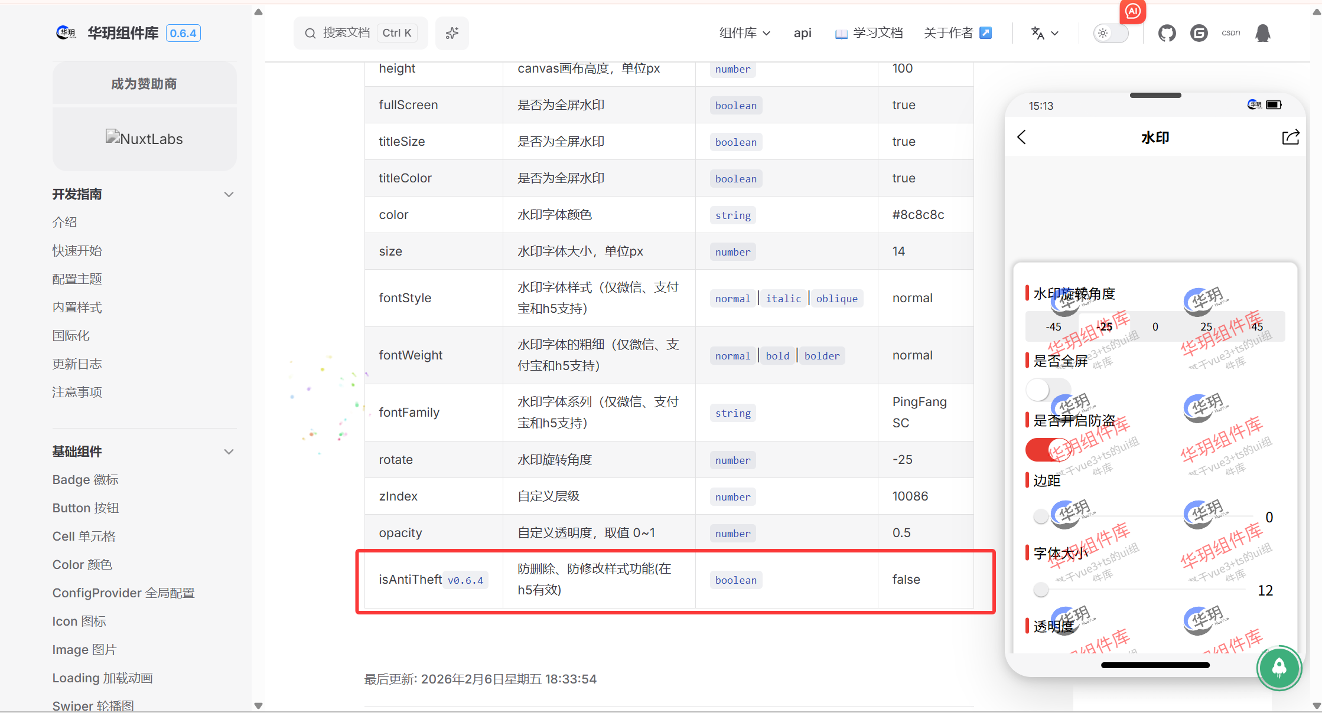This screenshot has width=1322, height=713.
Task: Open the GitHub repository icon
Action: [x=1167, y=33]
